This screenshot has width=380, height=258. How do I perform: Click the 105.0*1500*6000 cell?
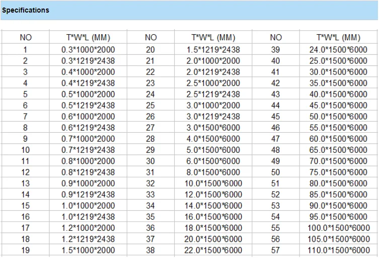click(339, 239)
